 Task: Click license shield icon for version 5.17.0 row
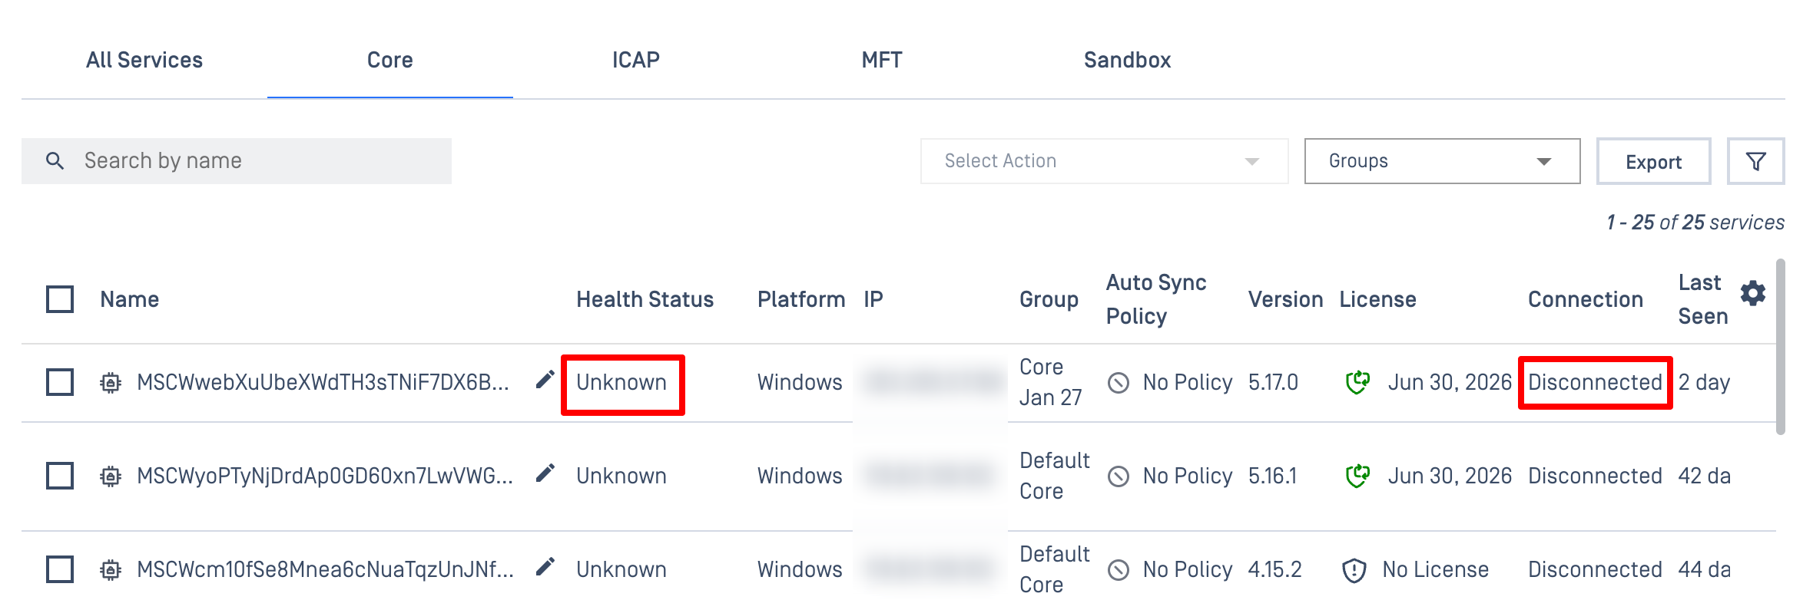tap(1357, 381)
